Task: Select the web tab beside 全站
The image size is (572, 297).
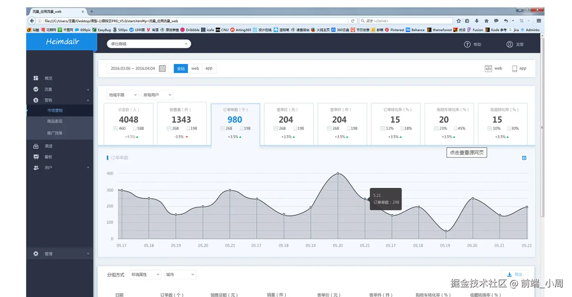Action: click(x=195, y=68)
